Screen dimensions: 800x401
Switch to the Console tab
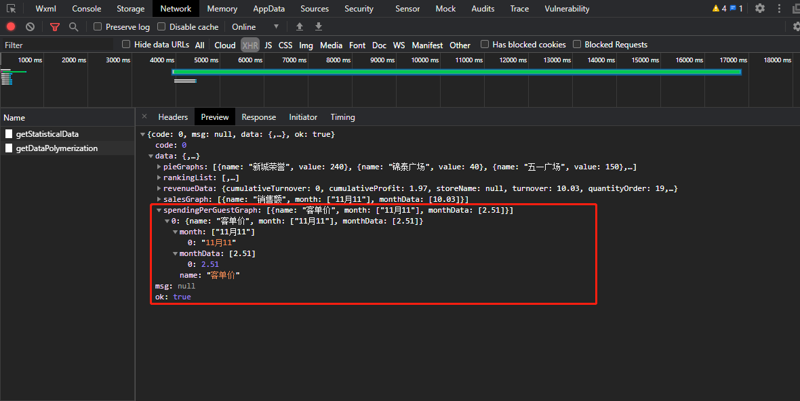point(87,9)
